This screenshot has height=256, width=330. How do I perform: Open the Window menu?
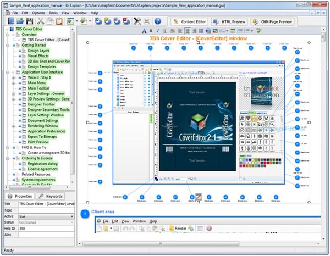coord(80,13)
